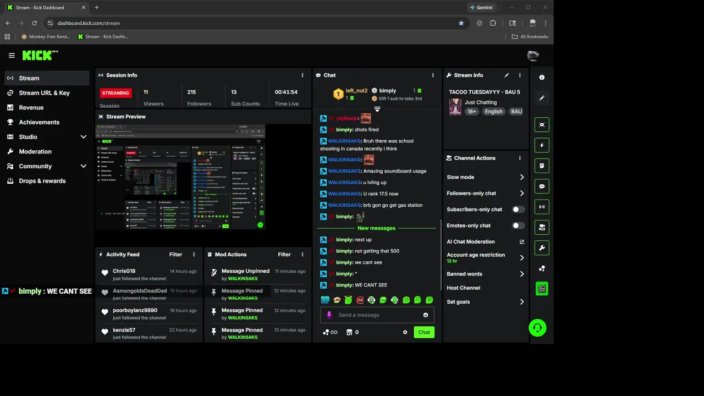Open Session Info three-dot options
The image size is (704, 396).
pyautogui.click(x=302, y=75)
